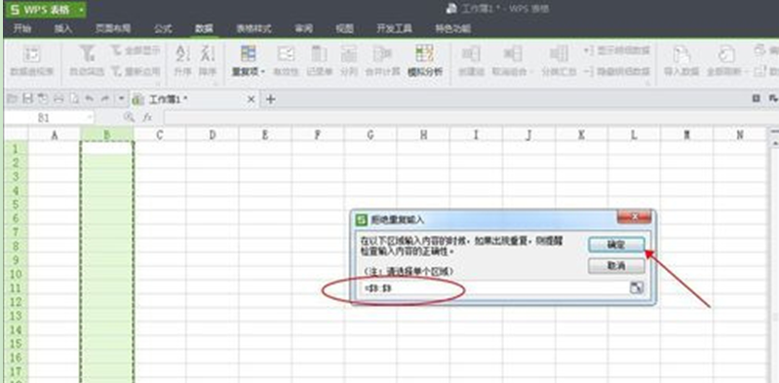Image resolution: width=779 pixels, height=383 pixels.
Task: Select column B header
Action: (107, 134)
